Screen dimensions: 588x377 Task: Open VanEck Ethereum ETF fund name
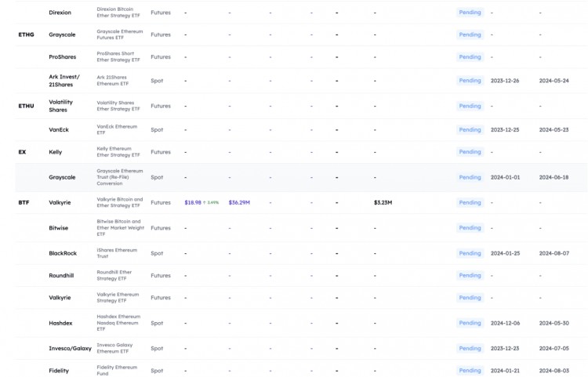[x=117, y=129]
